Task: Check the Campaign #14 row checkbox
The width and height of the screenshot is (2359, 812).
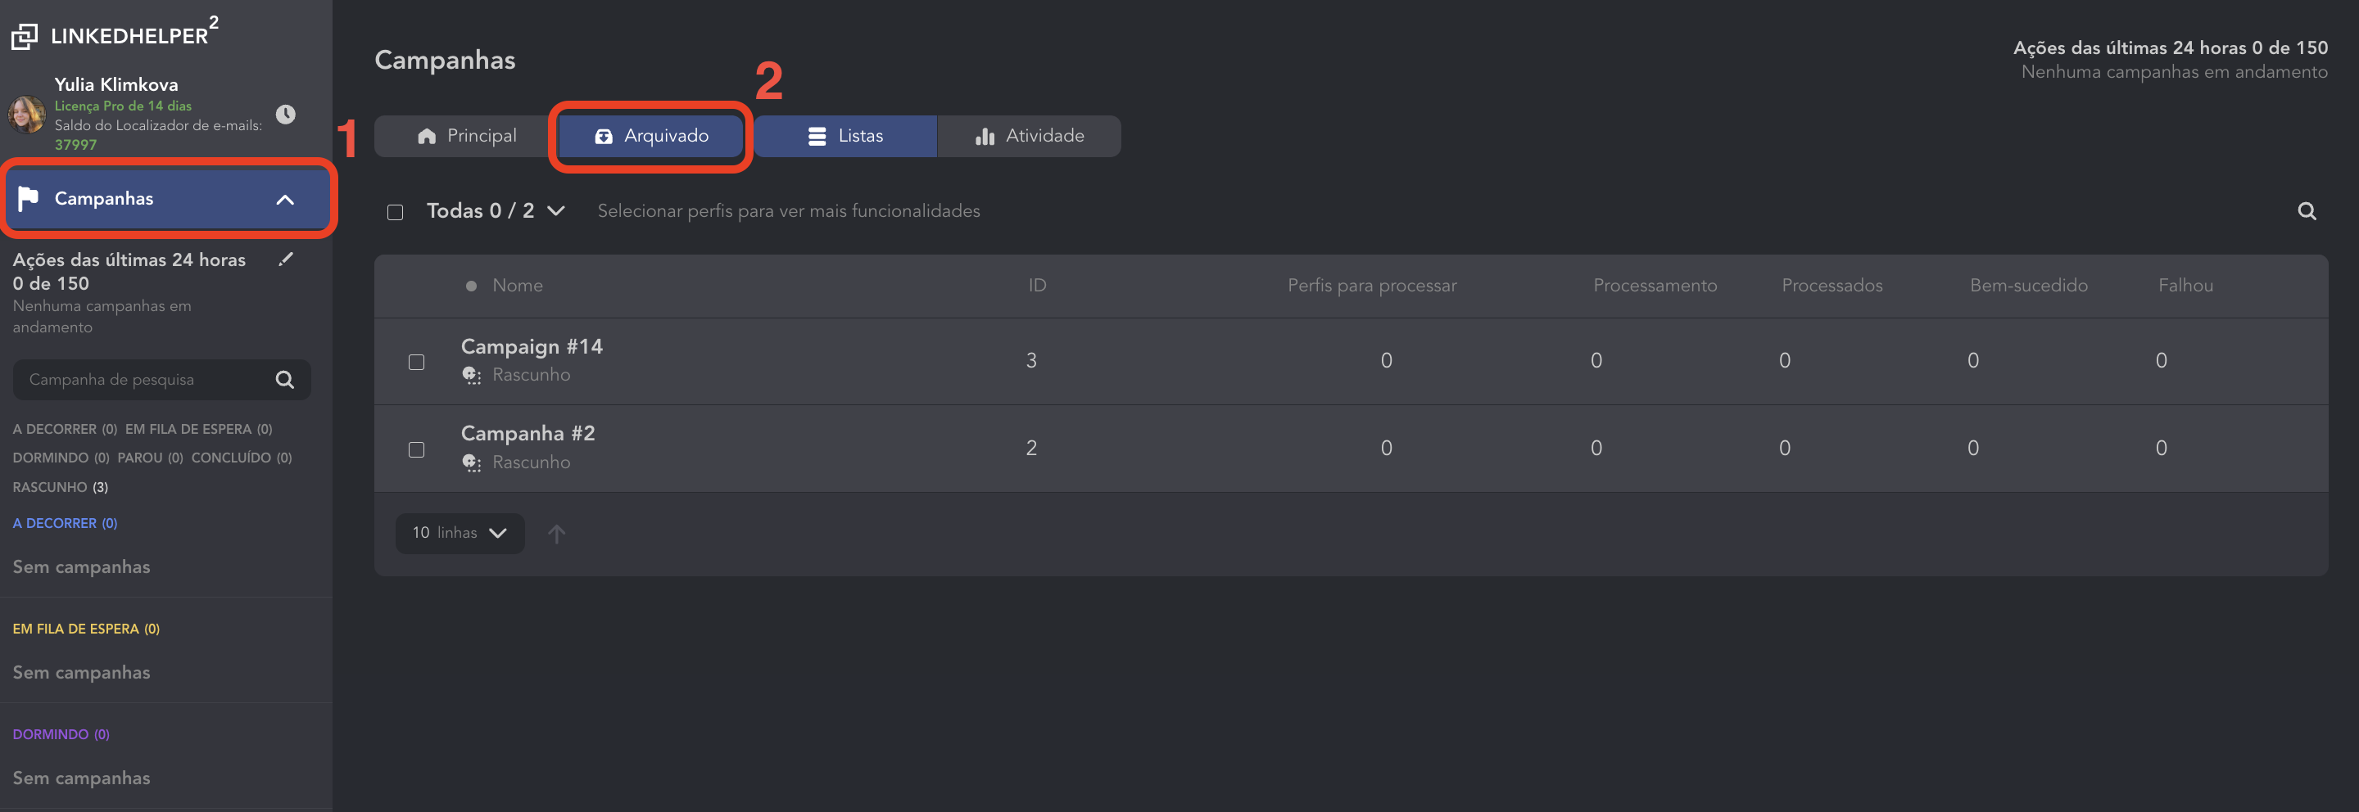Action: [417, 362]
